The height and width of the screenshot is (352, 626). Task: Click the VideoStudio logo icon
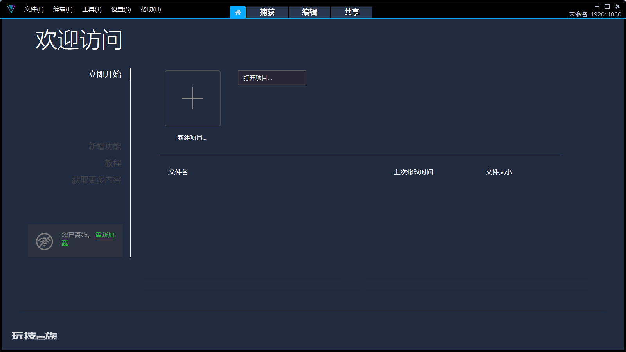pos(11,9)
